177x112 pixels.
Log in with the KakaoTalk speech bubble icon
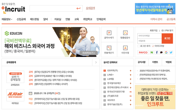[x=161, y=52]
